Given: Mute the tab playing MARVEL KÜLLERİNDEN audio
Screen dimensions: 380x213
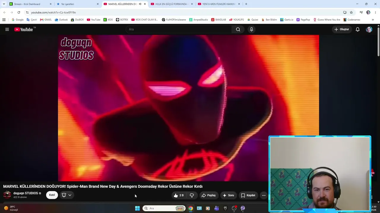Looking at the screenshot, I should (140, 4).
